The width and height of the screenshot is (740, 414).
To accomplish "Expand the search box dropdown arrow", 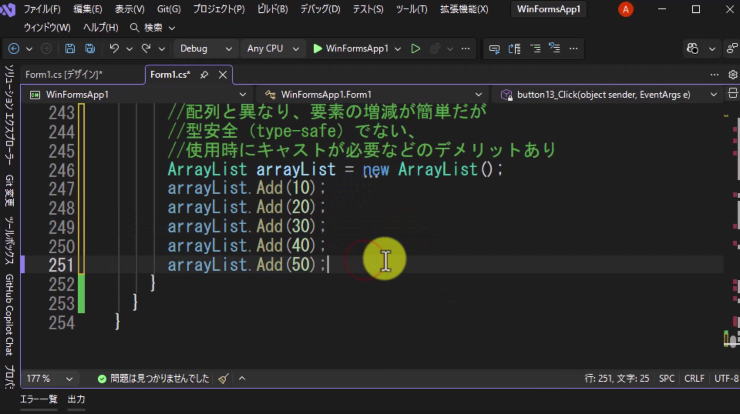I will pos(172,28).
